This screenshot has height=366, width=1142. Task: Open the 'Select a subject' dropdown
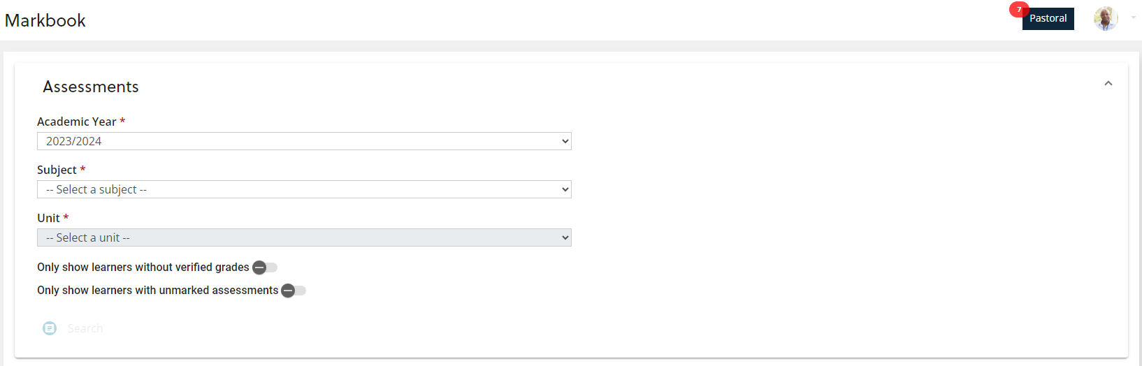(x=304, y=189)
